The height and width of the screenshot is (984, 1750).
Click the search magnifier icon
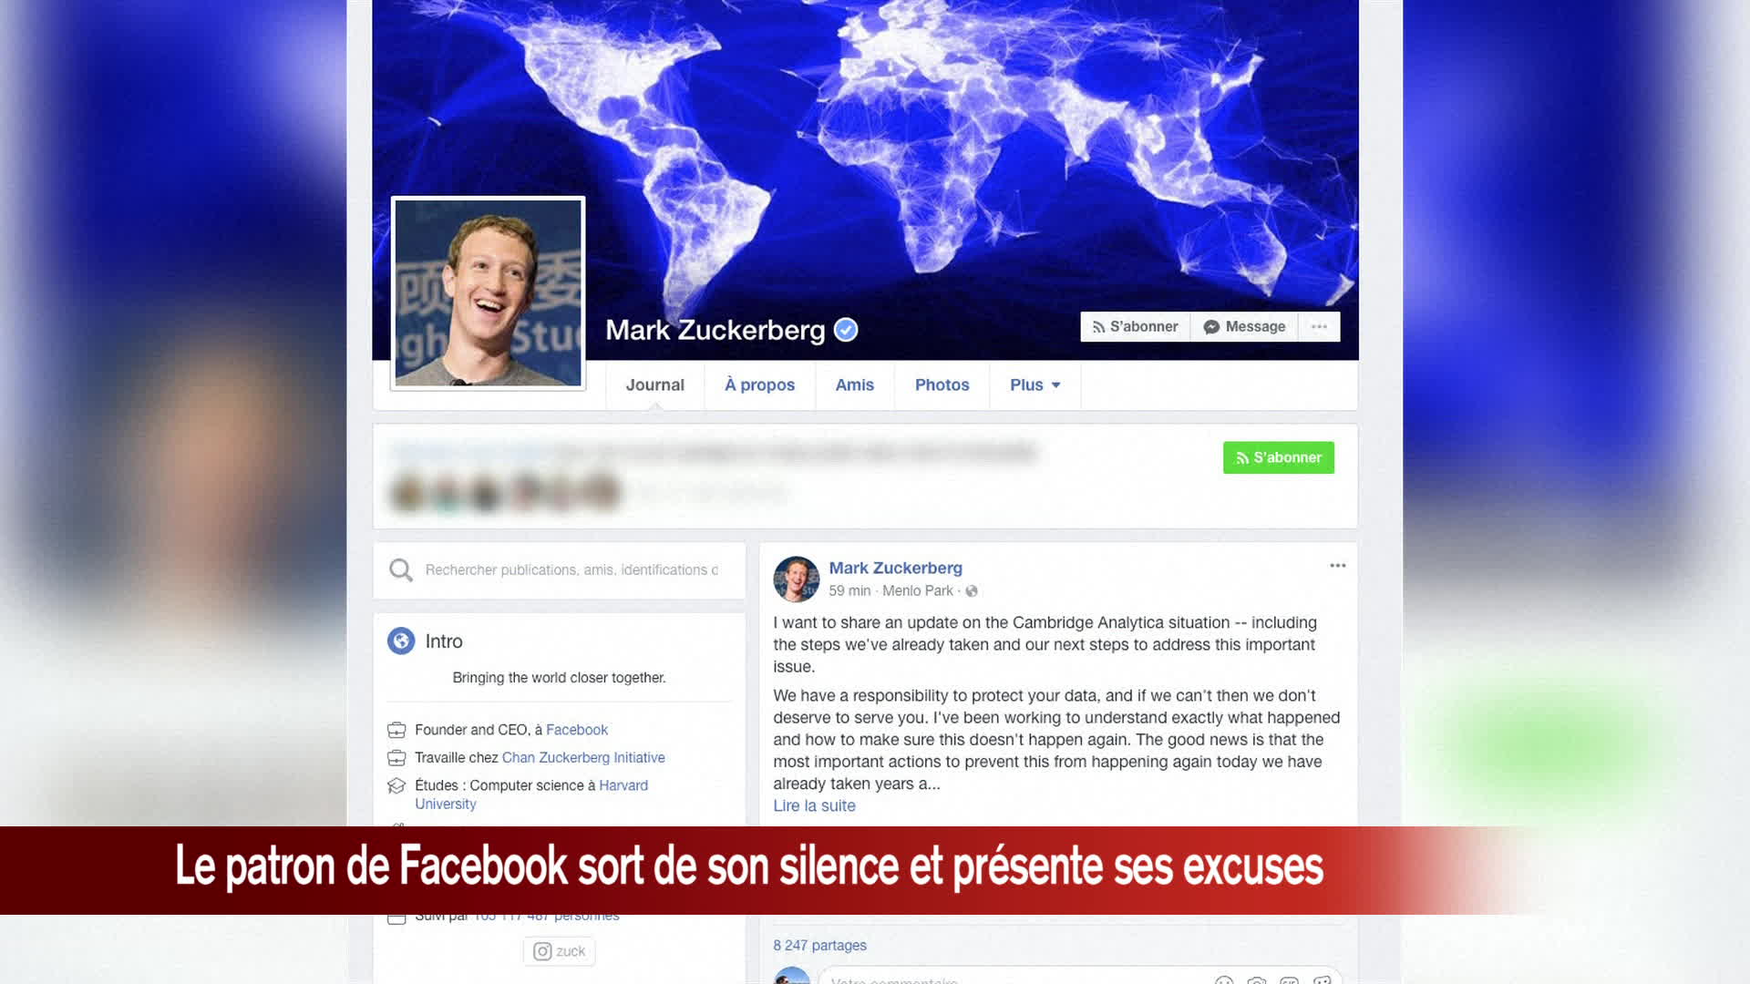click(x=401, y=570)
